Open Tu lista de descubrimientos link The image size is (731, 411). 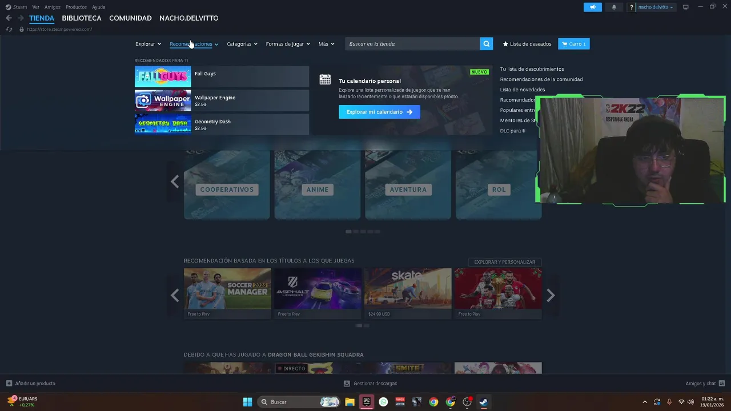pos(532,69)
